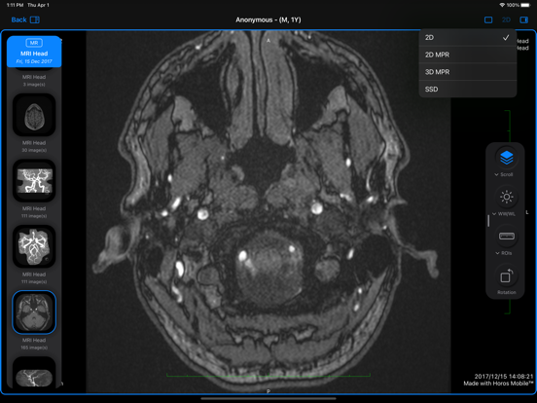Expand the Scroll tool options chevron

496,175
